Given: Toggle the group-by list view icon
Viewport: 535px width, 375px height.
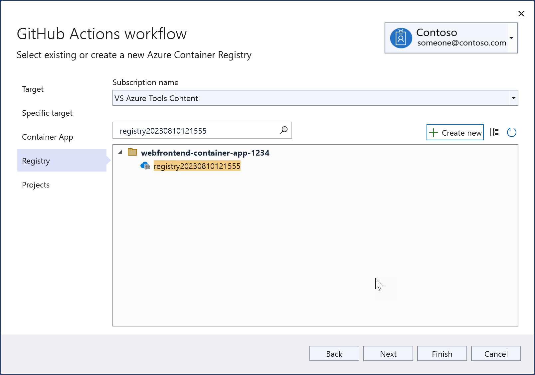Looking at the screenshot, I should (x=495, y=132).
